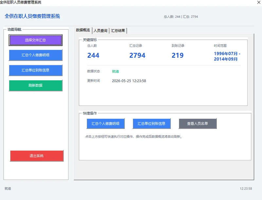The height and width of the screenshot is (200, 262).
Task: Click the 更新时间 label
Action: (x=94, y=81)
